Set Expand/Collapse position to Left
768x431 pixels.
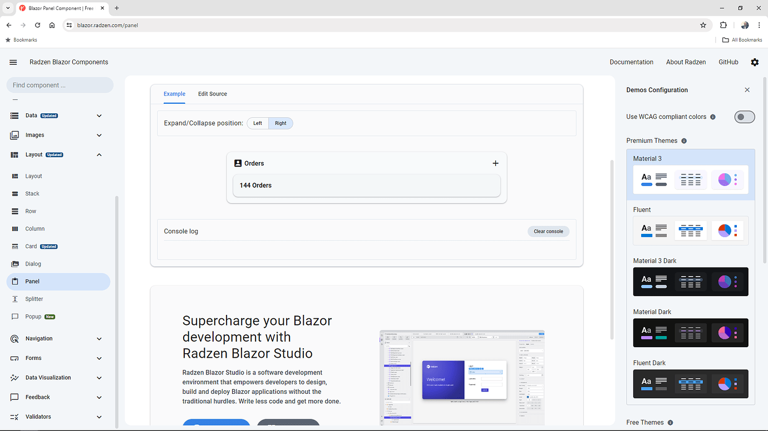pos(257,123)
